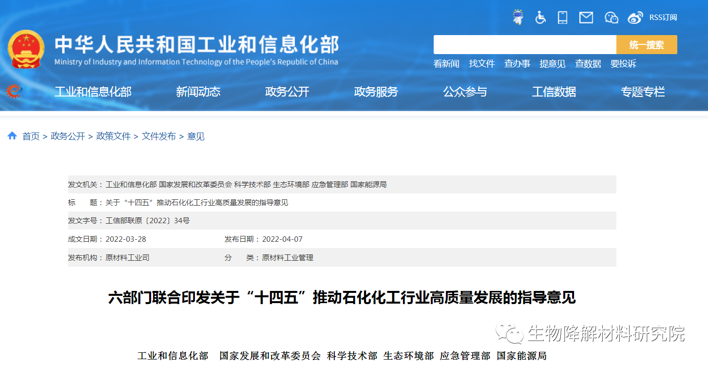Click the home icon in breadcrumb
708x365 pixels.
pyautogui.click(x=12, y=136)
